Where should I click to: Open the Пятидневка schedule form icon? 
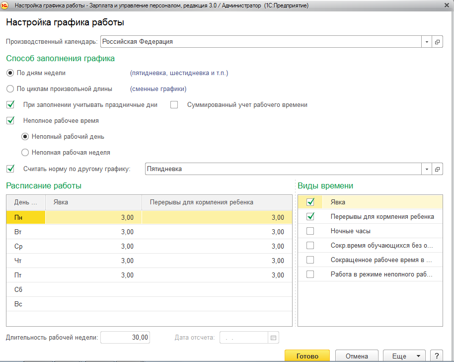click(438, 169)
